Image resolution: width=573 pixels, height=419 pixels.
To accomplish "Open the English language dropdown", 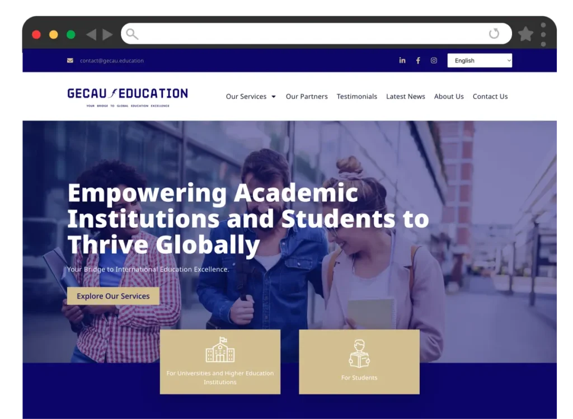I will tap(480, 60).
